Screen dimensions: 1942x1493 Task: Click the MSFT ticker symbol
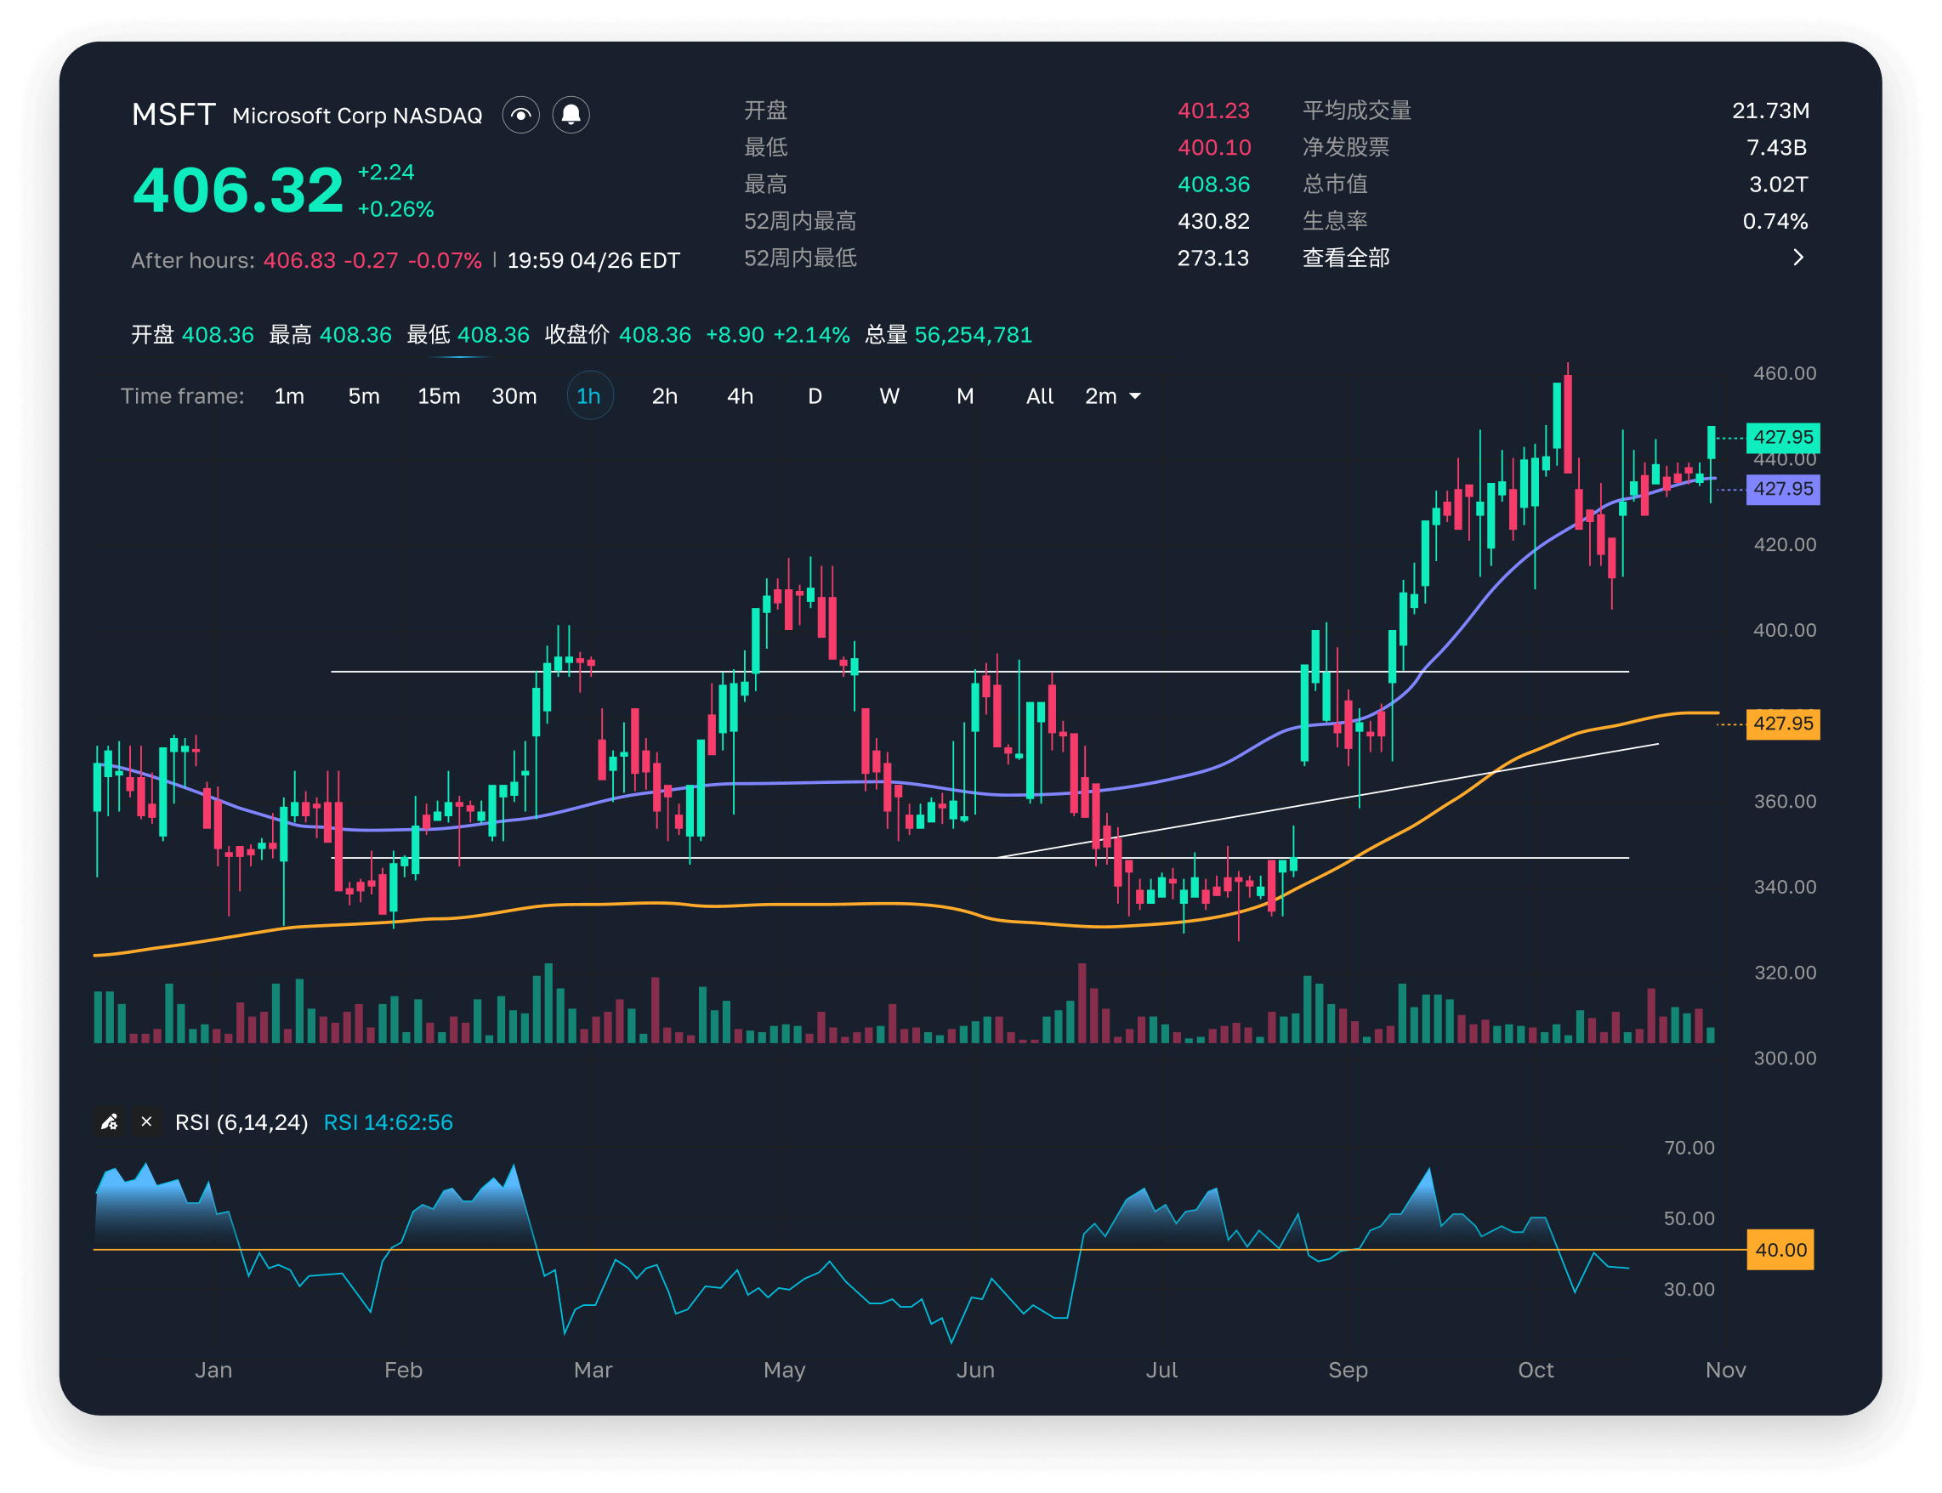tap(173, 115)
